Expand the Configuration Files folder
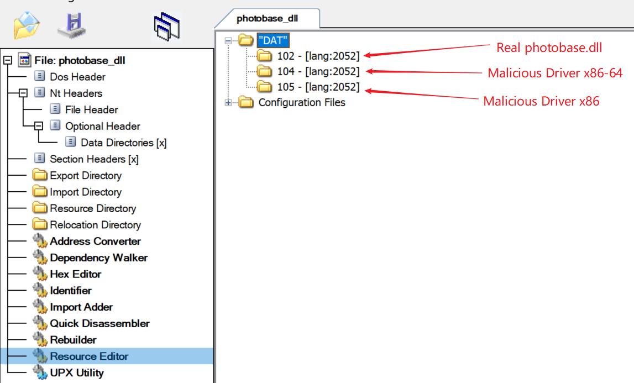This screenshot has height=383, width=634. click(228, 103)
